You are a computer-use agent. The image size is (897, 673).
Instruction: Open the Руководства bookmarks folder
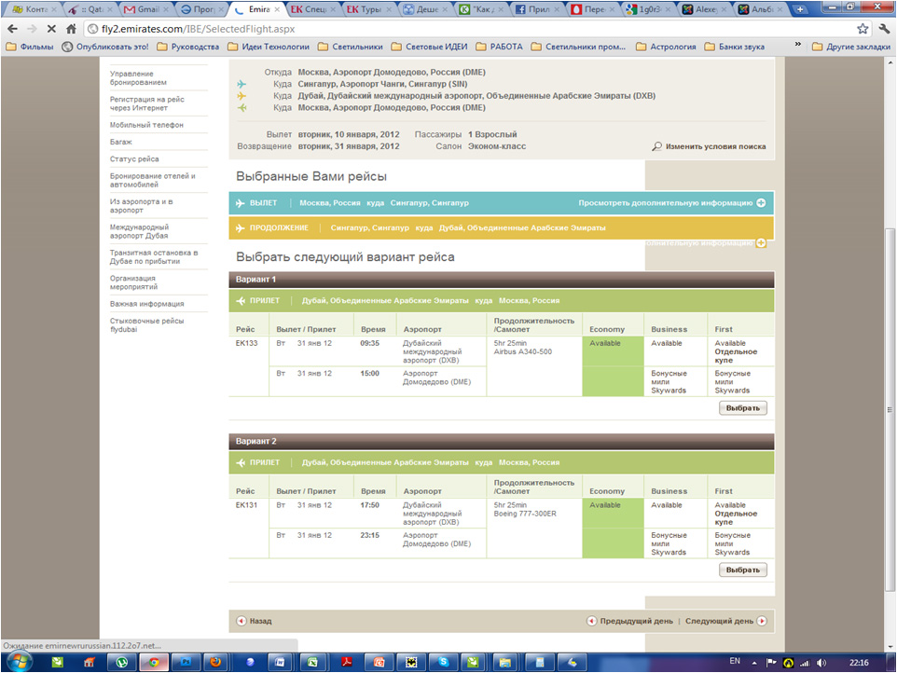coord(188,47)
